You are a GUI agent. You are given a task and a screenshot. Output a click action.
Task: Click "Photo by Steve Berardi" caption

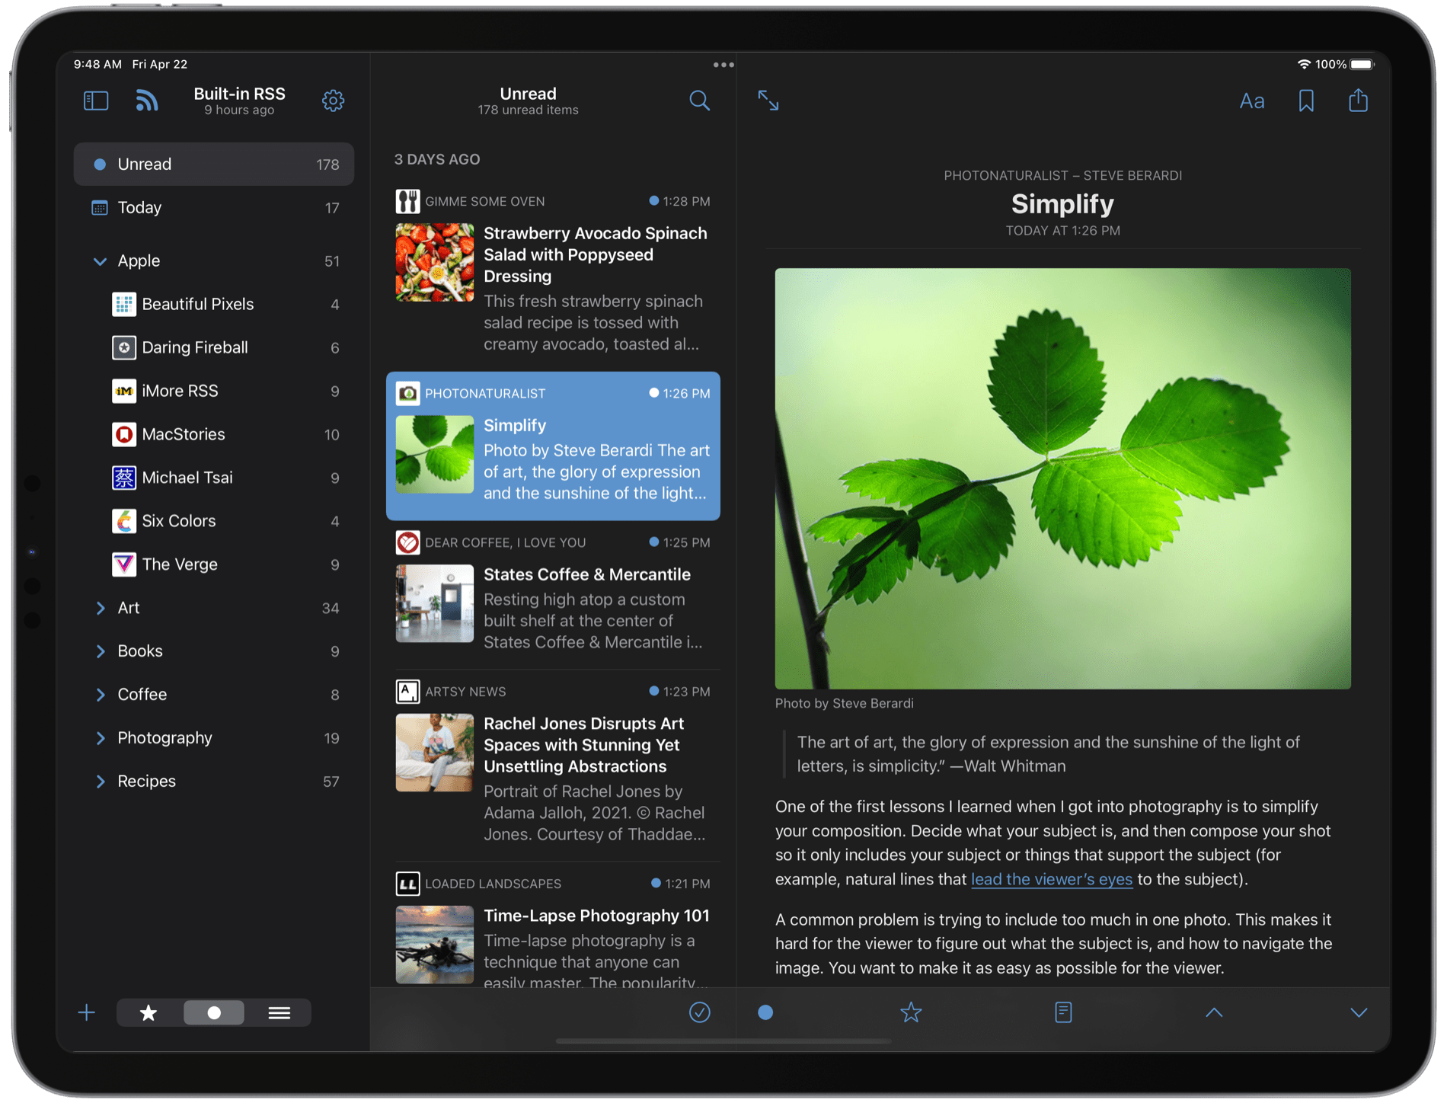pos(844,703)
